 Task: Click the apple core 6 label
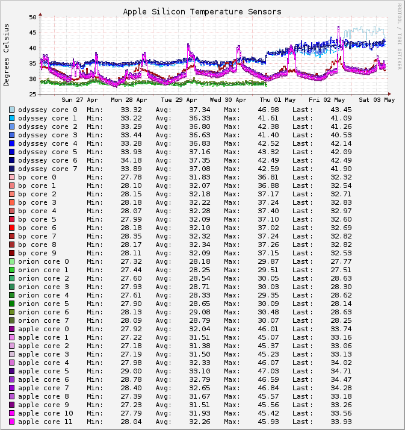pos(43,380)
